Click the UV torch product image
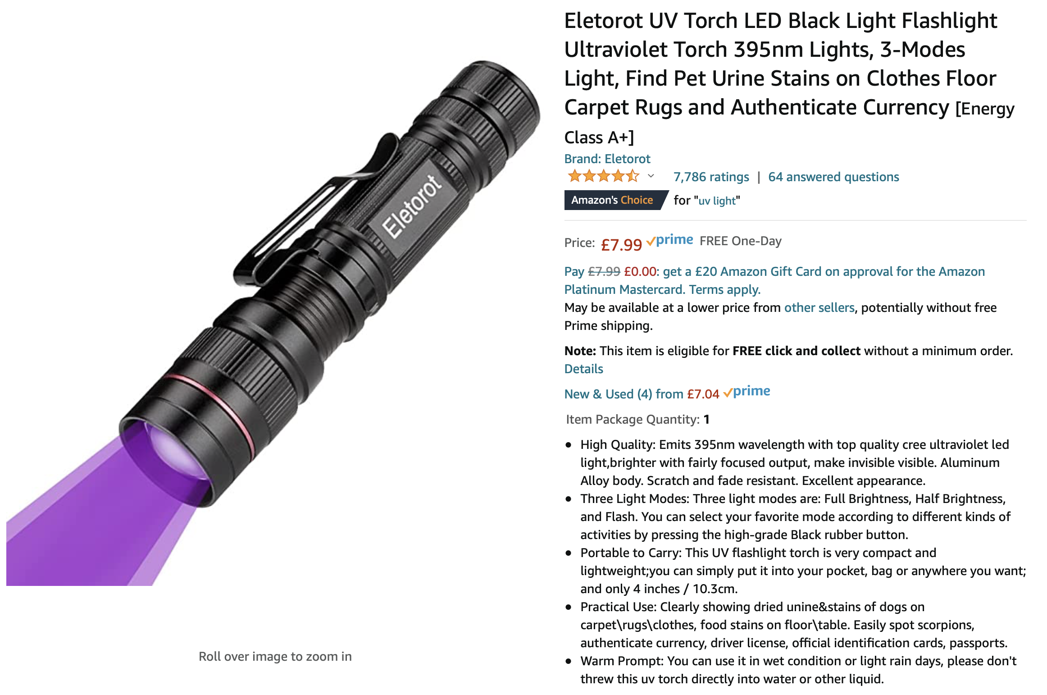The image size is (1047, 695). pyautogui.click(x=274, y=322)
